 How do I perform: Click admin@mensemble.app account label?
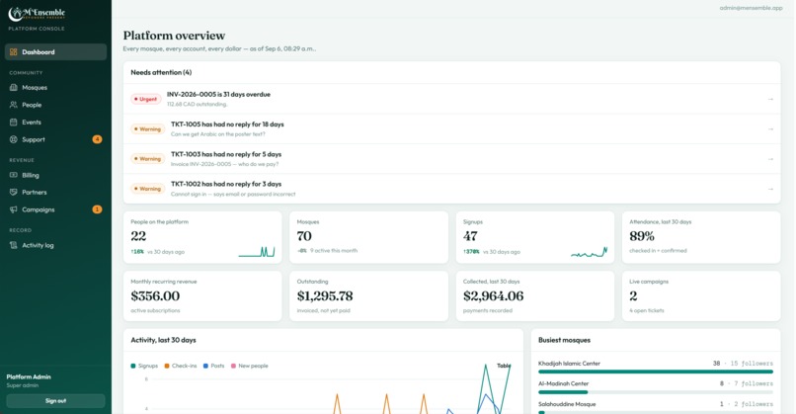[751, 8]
